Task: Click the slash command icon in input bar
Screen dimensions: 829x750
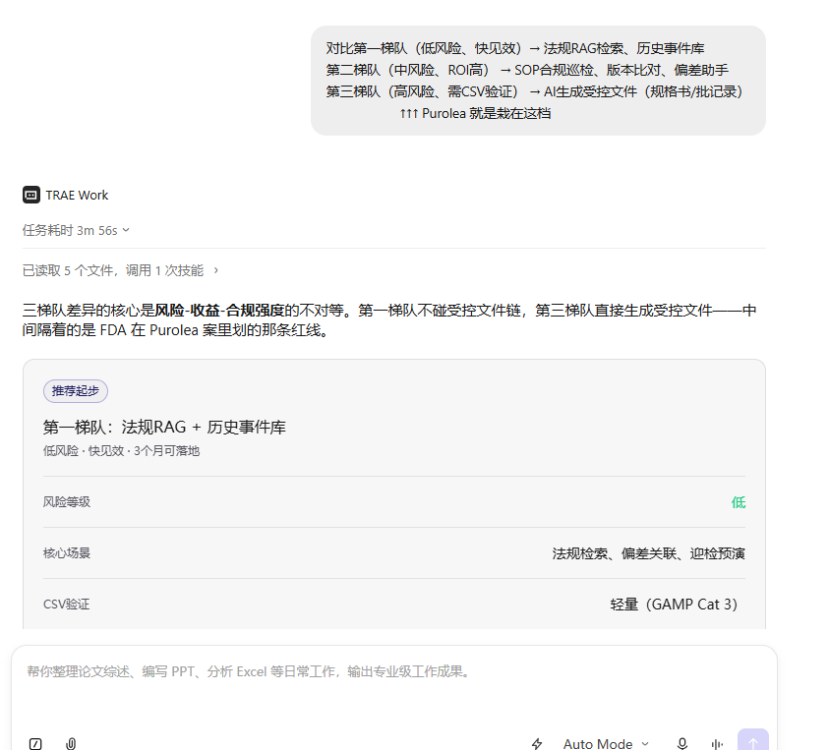Action: coord(35,744)
